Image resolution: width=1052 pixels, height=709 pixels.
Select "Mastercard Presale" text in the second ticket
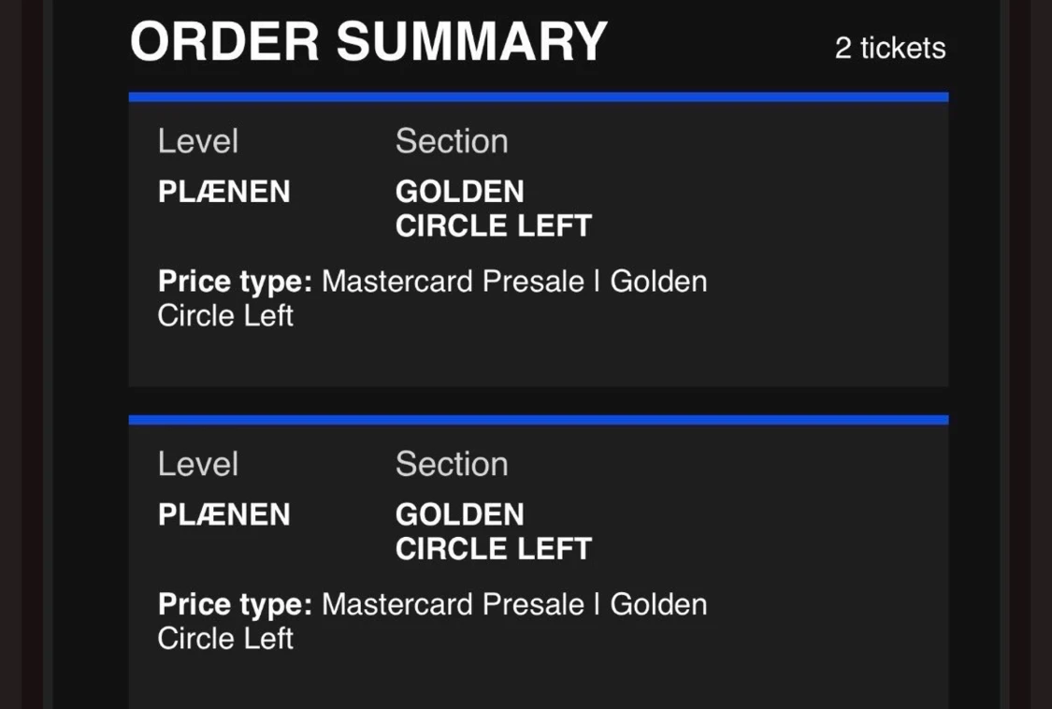click(453, 604)
